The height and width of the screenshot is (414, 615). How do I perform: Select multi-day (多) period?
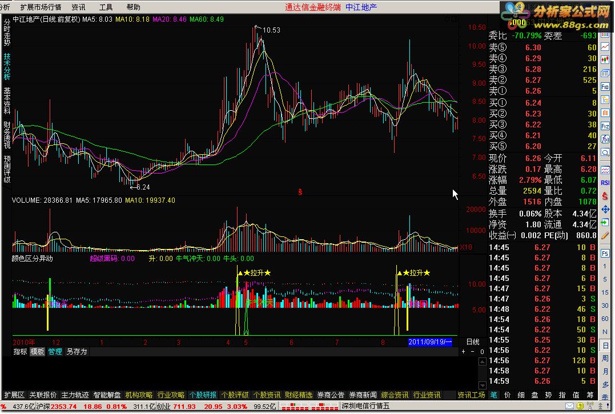[x=605, y=385]
